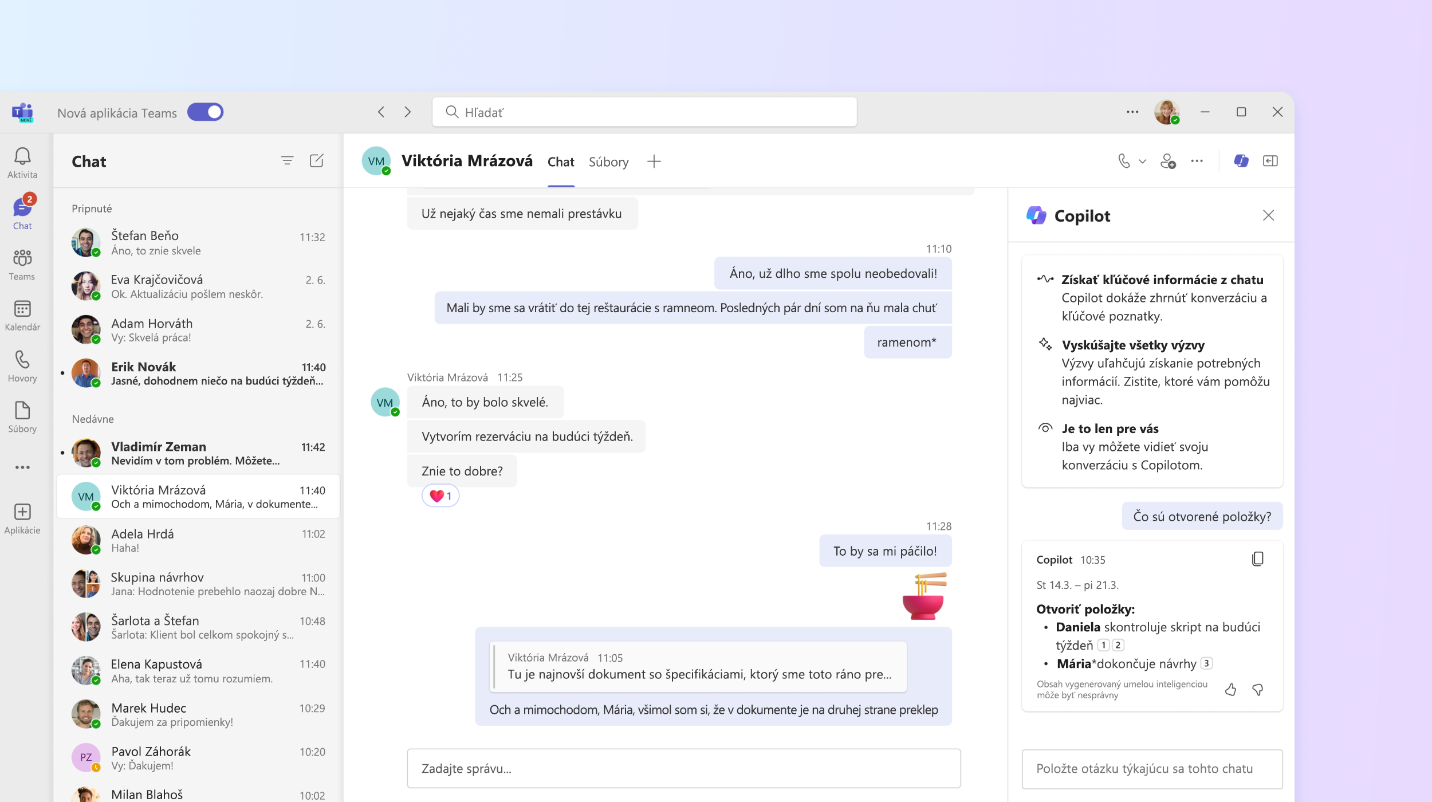1432x802 pixels.
Task: Open chat with Marek Hudec
Action: tap(198, 714)
